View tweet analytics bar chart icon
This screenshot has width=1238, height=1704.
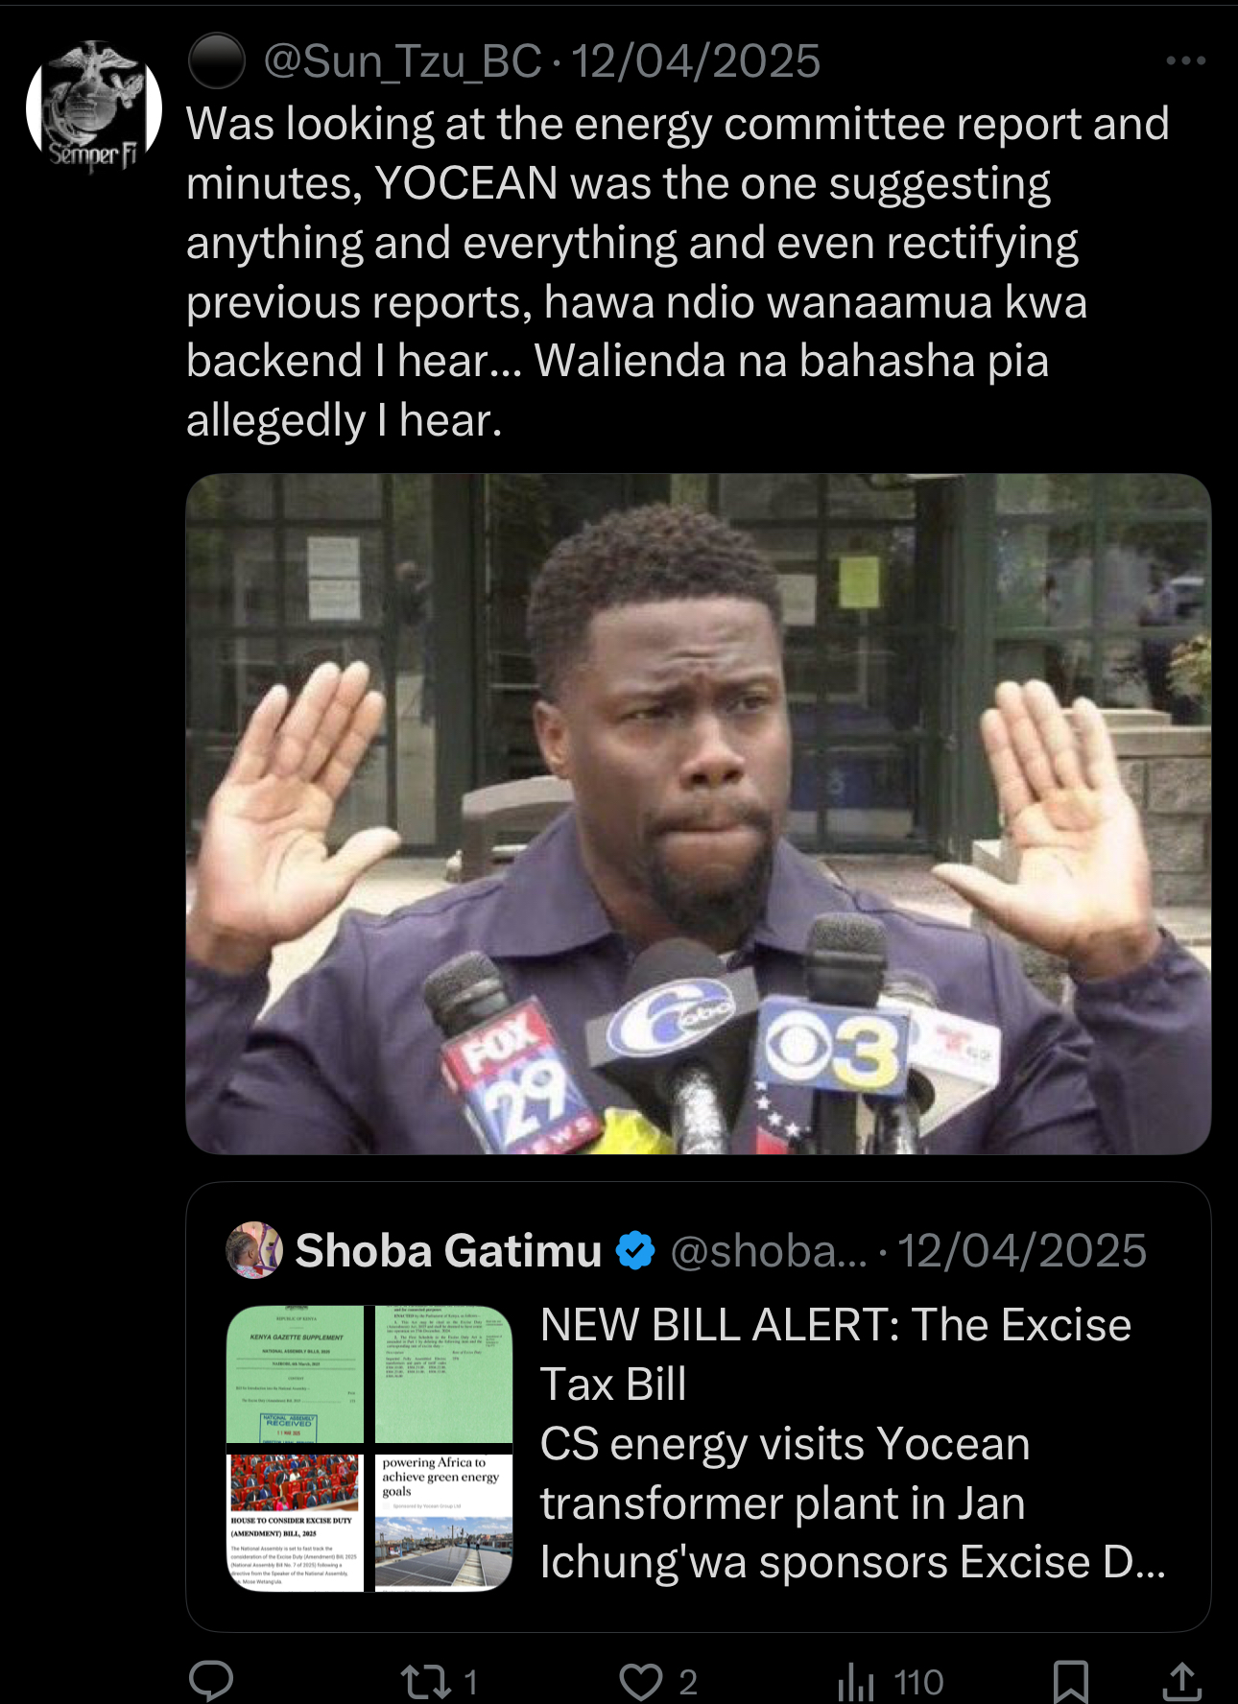[856, 1682]
